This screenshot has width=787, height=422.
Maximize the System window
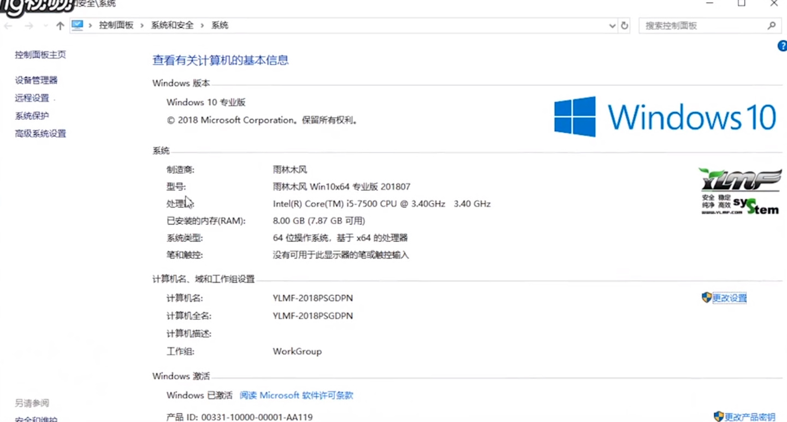pos(741,3)
